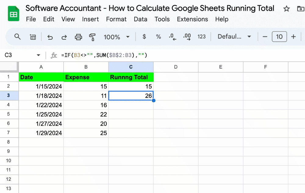Select cell with date 1/22/2024
This screenshot has width=305, height=193.
[x=41, y=105]
